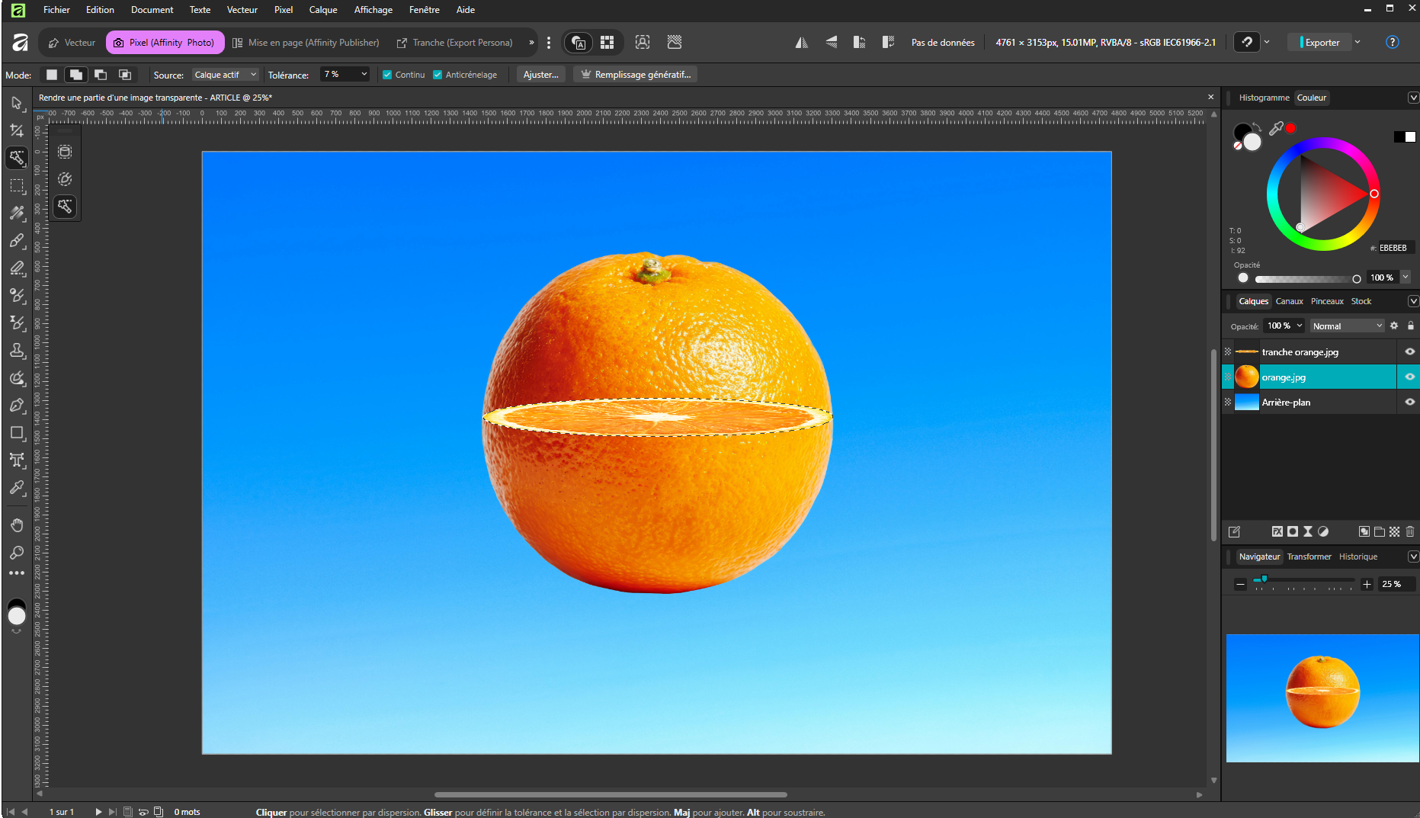Screen dimensions: 1420x818
Task: Open the Source Calque actif dropdown
Action: click(225, 75)
